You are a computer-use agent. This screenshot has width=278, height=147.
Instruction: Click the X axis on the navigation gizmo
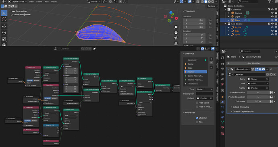[x=176, y=18]
